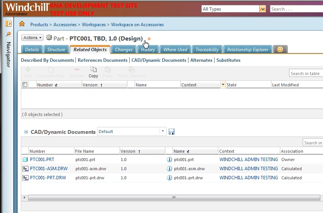Click the Paste toolbar icon

(108, 69)
